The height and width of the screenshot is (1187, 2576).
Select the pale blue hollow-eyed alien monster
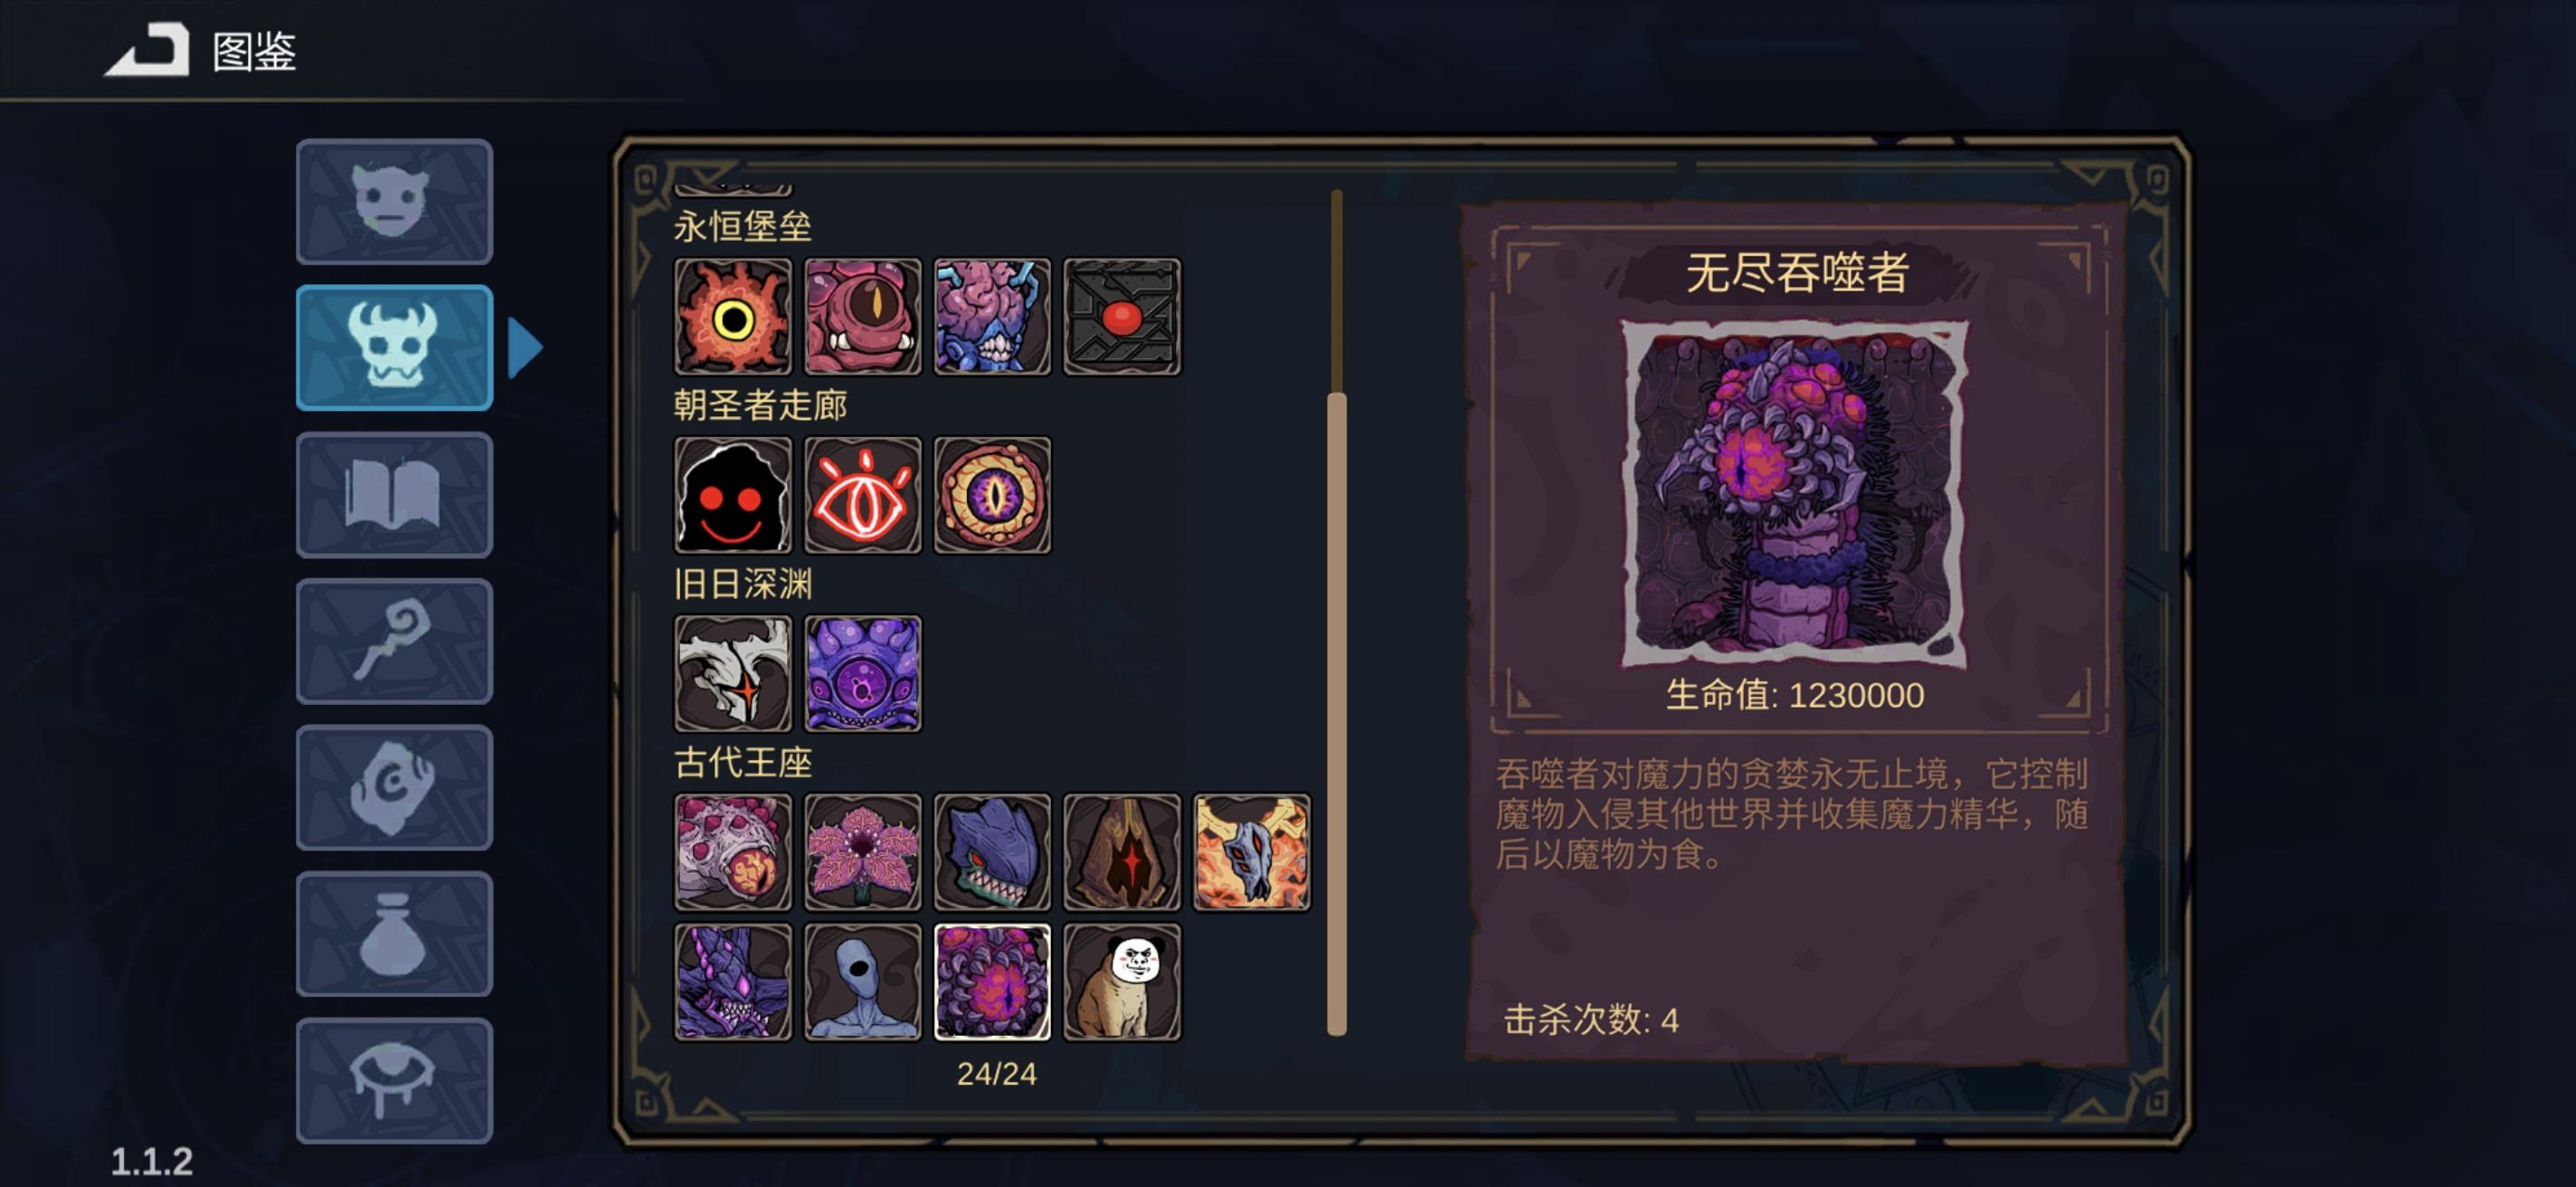863,982
